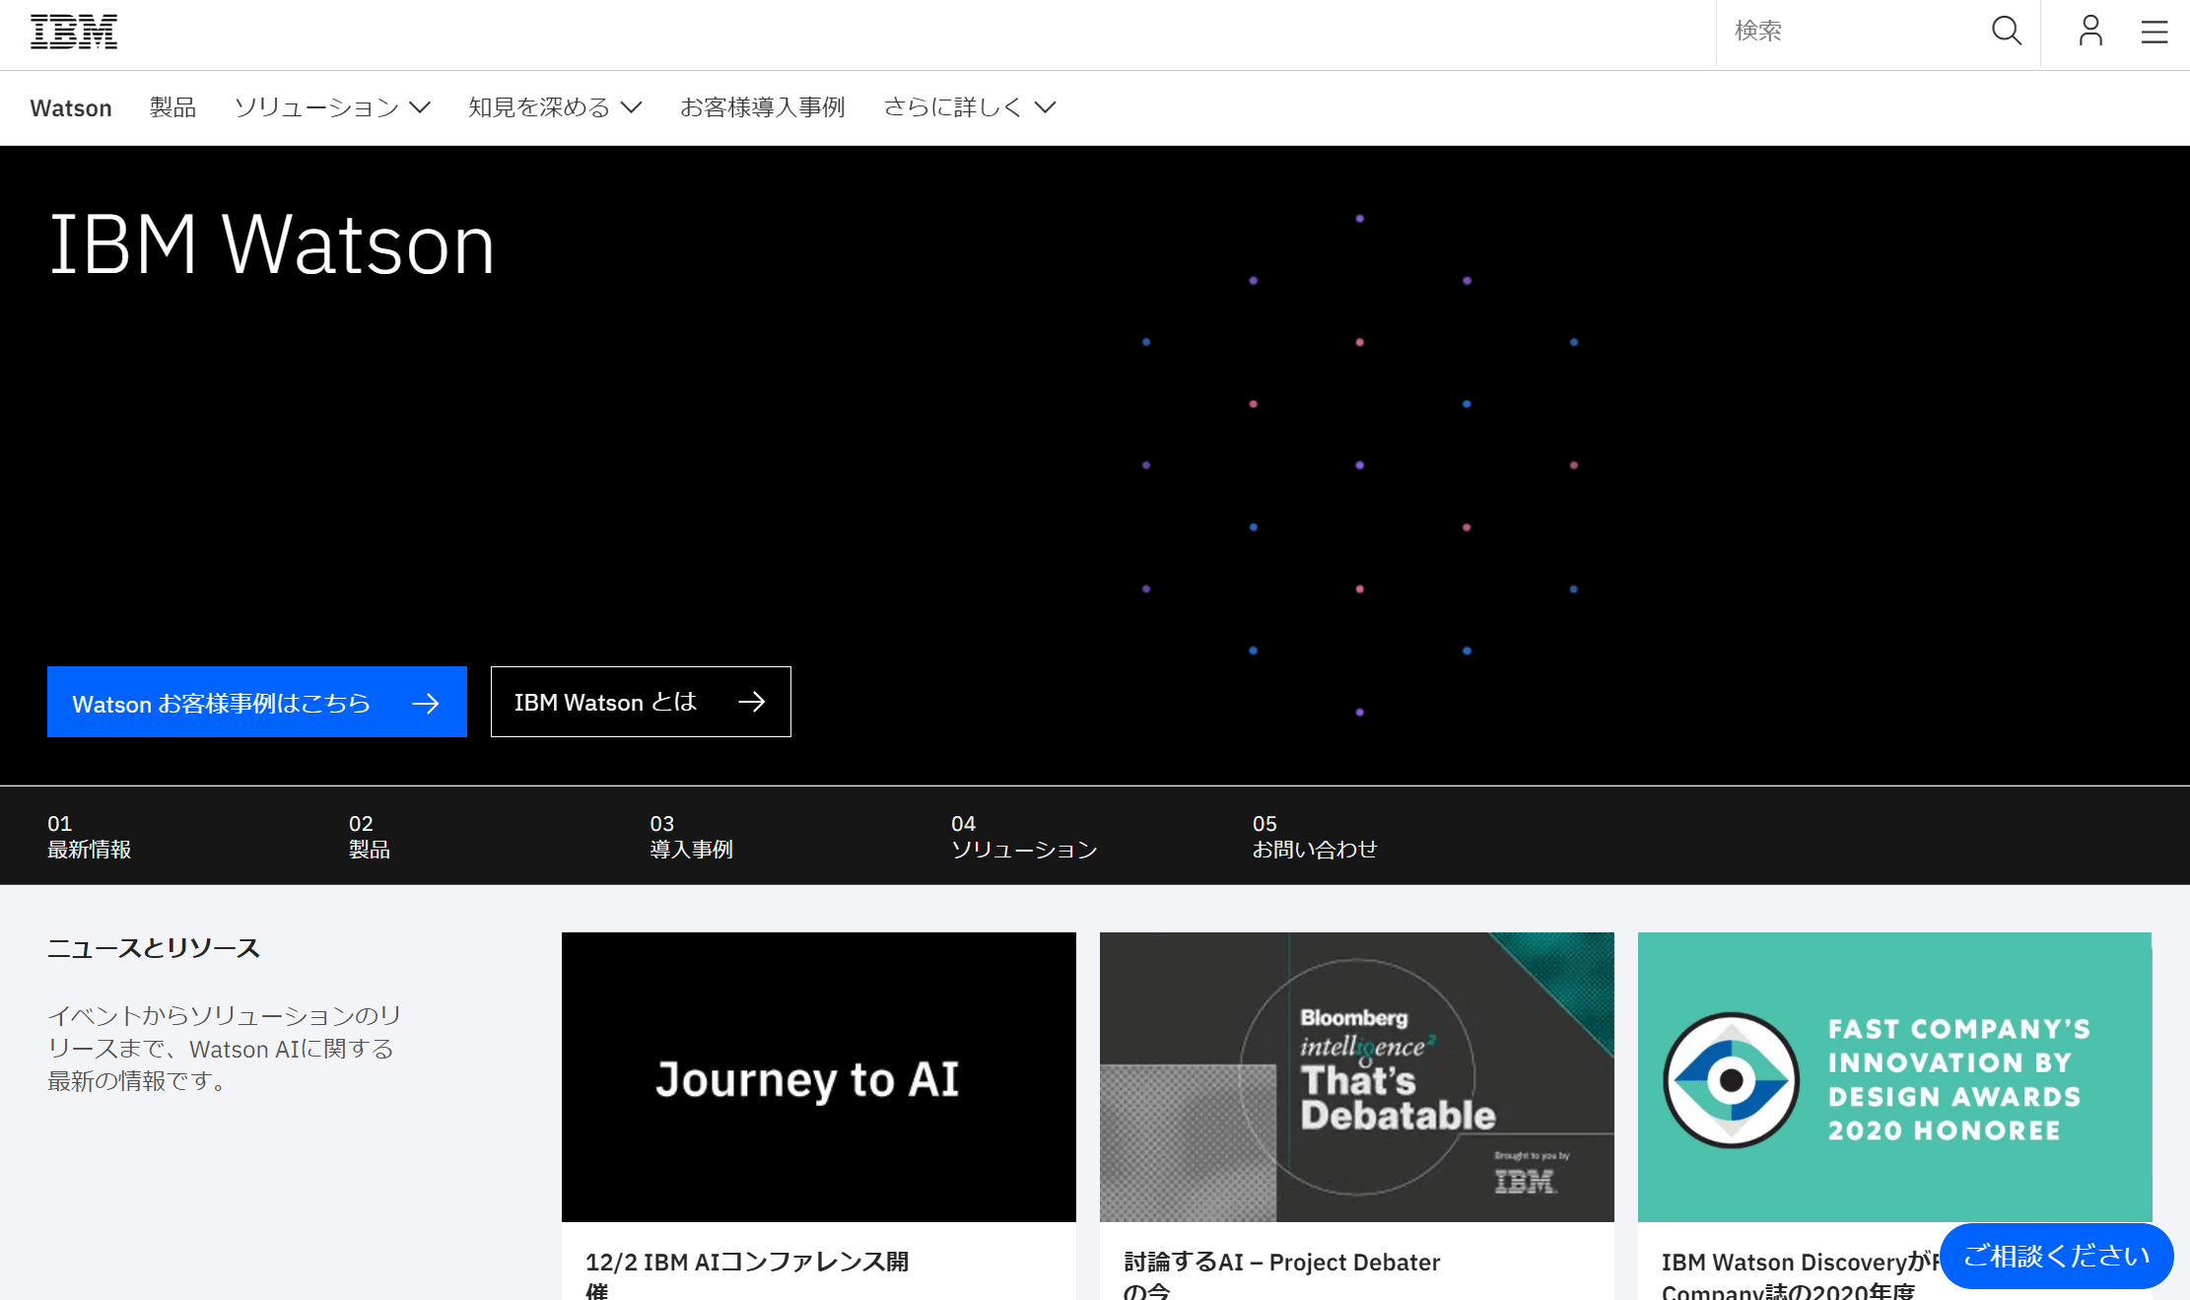The width and height of the screenshot is (2190, 1300).
Task: Go to section 05 お問い合わせ
Action: point(1315,836)
